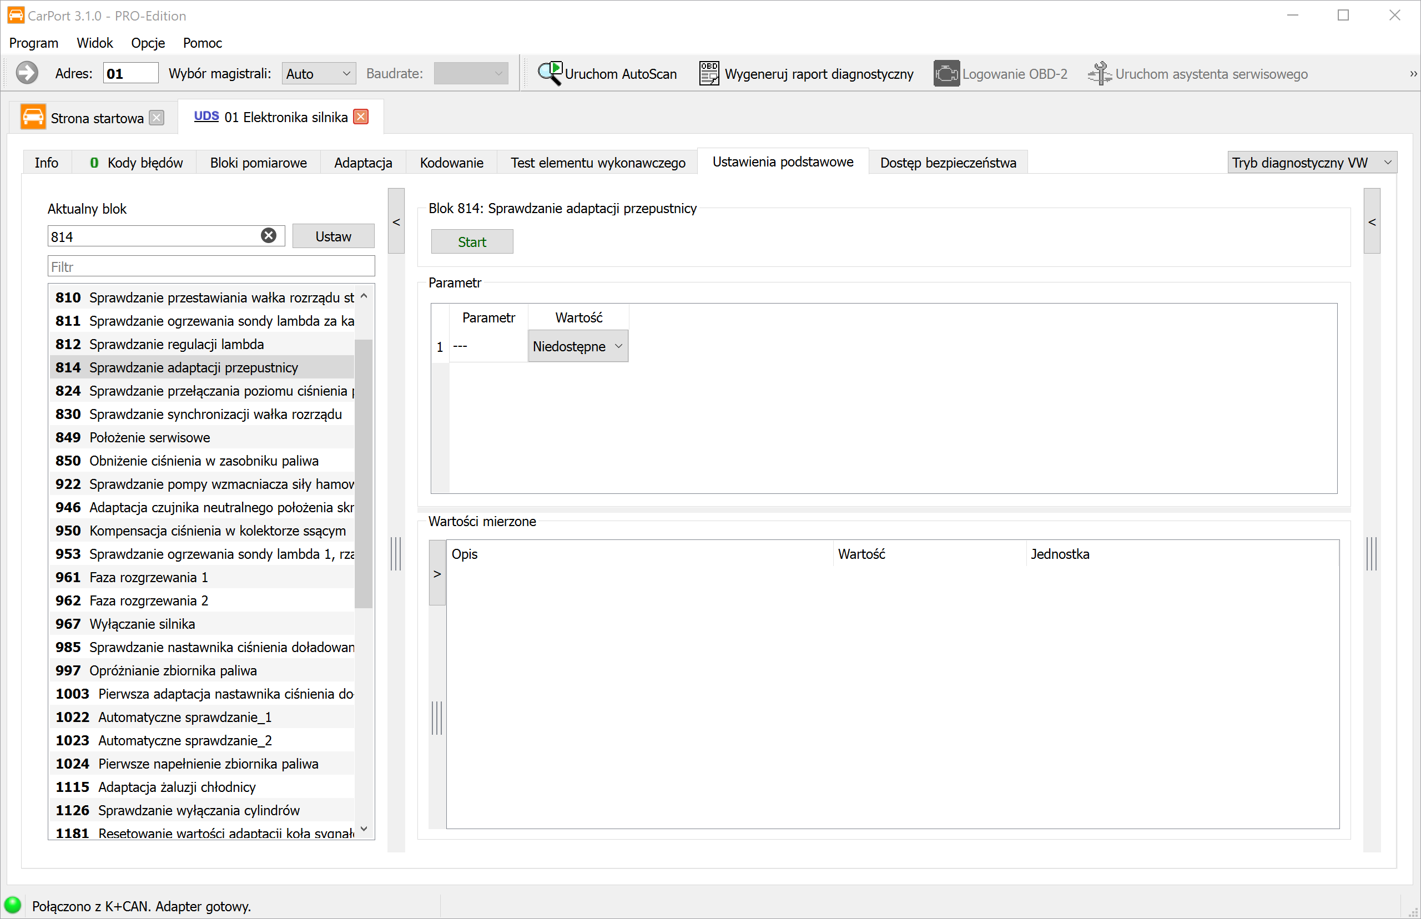This screenshot has width=1421, height=919.
Task: Collapse the left block list panel arrow
Action: [x=396, y=221]
